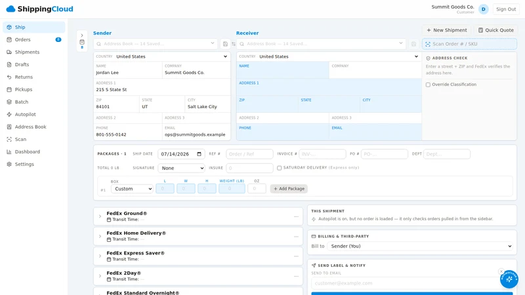Click the Send Label paper plane icon
This screenshot has width=525, height=295.
[314, 265]
